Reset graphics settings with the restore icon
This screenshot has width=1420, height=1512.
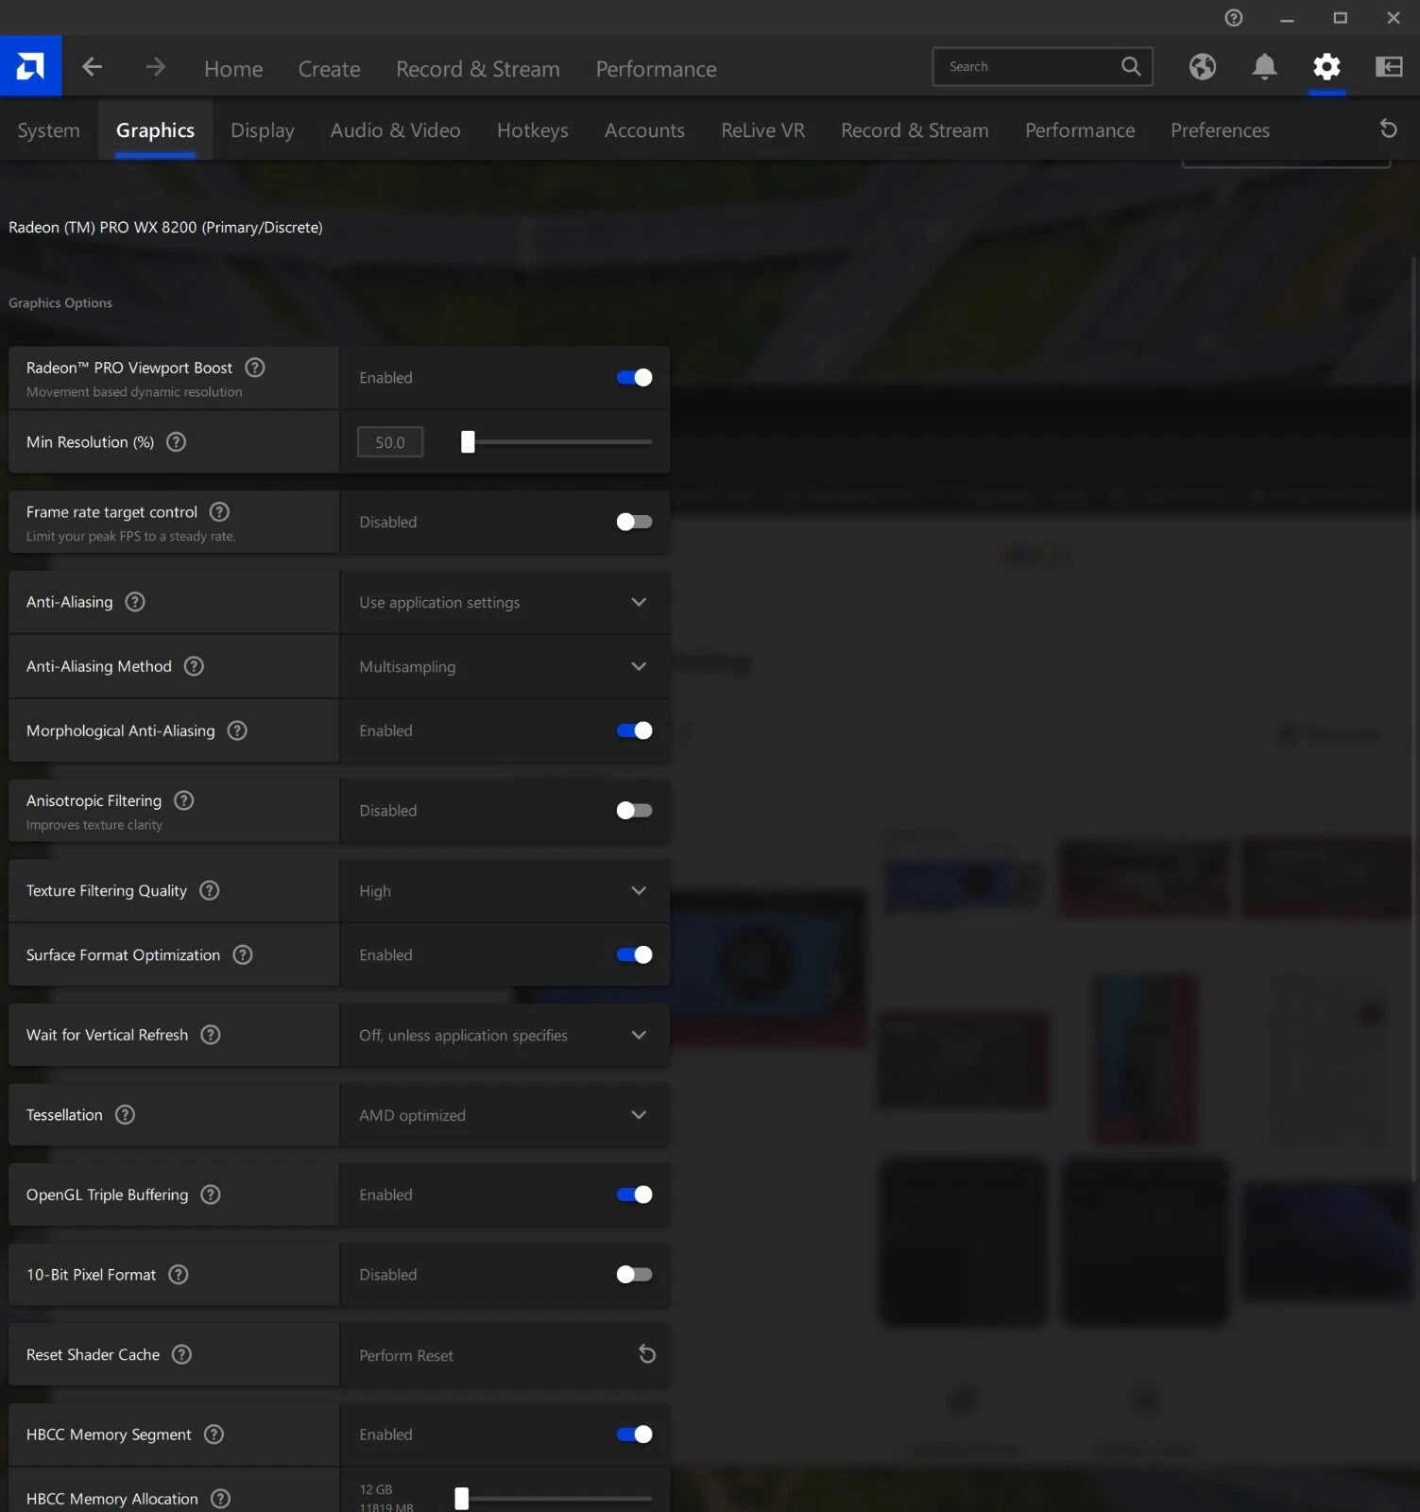point(1388,129)
